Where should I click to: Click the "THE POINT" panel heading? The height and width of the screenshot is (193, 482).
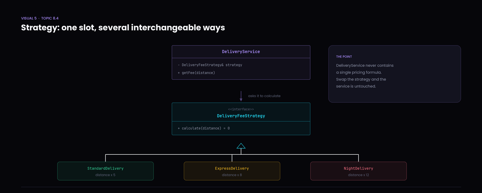point(344,57)
